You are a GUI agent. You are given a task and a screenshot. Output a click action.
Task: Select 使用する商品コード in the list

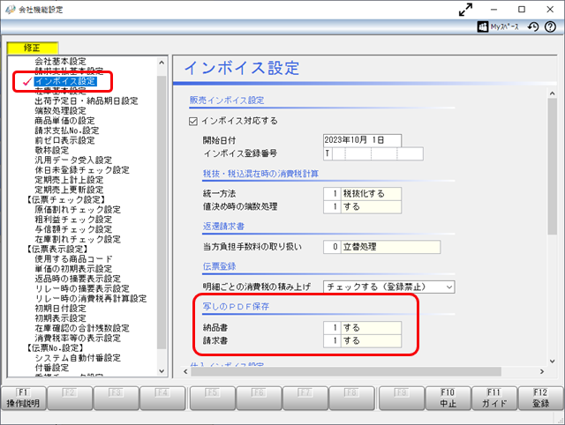coord(73,259)
